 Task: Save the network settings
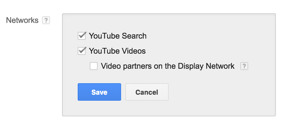pos(99,92)
